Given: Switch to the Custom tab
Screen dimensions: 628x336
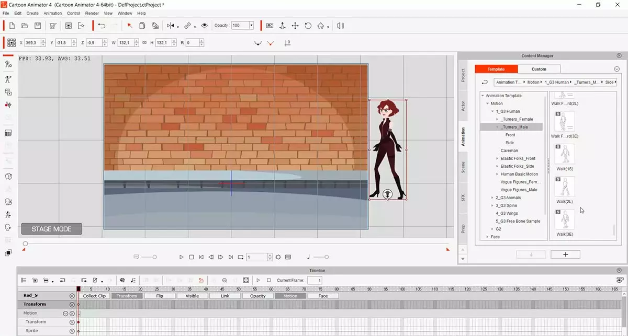Looking at the screenshot, I should click(539, 69).
